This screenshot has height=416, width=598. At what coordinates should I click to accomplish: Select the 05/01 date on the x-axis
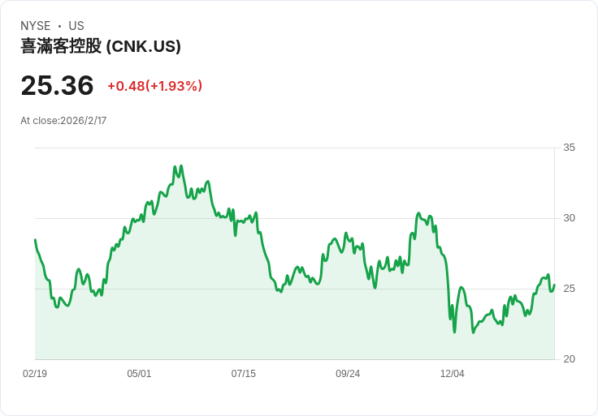point(139,374)
